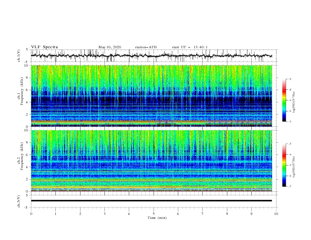Screen dimensions: 311x240
Task: Click the "-7" tick on ch.1 color bar
Action: pyautogui.click(x=290, y=122)
